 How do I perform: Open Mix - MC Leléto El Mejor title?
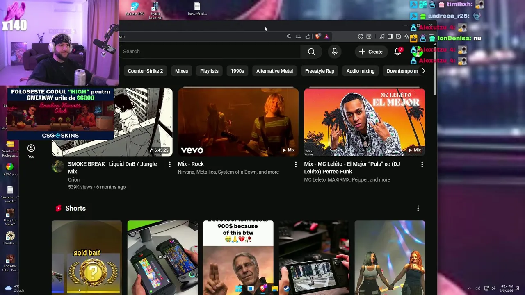352,168
